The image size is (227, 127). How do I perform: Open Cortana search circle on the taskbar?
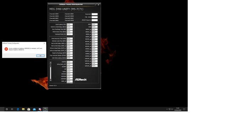[7, 109]
